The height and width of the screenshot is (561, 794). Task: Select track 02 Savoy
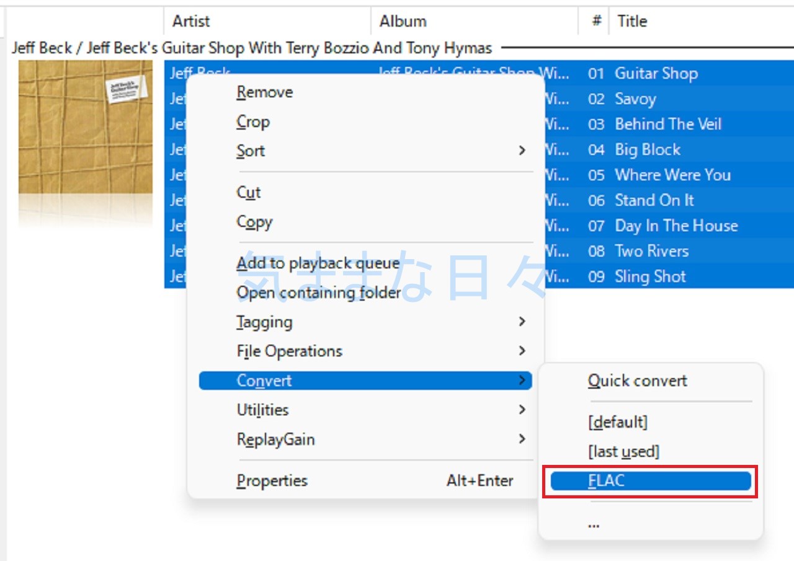click(635, 99)
